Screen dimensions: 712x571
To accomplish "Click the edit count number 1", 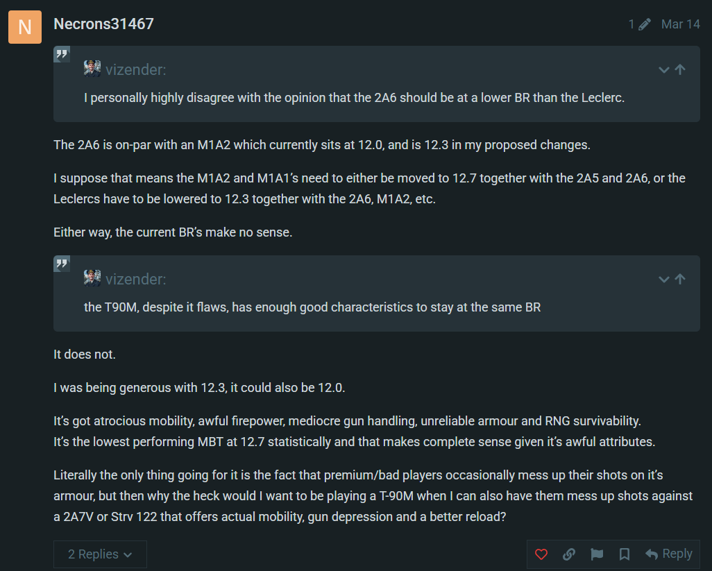I will [x=632, y=24].
